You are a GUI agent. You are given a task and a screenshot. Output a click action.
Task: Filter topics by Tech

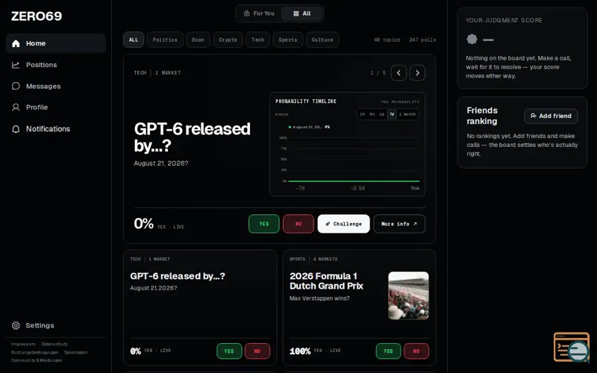(x=257, y=40)
